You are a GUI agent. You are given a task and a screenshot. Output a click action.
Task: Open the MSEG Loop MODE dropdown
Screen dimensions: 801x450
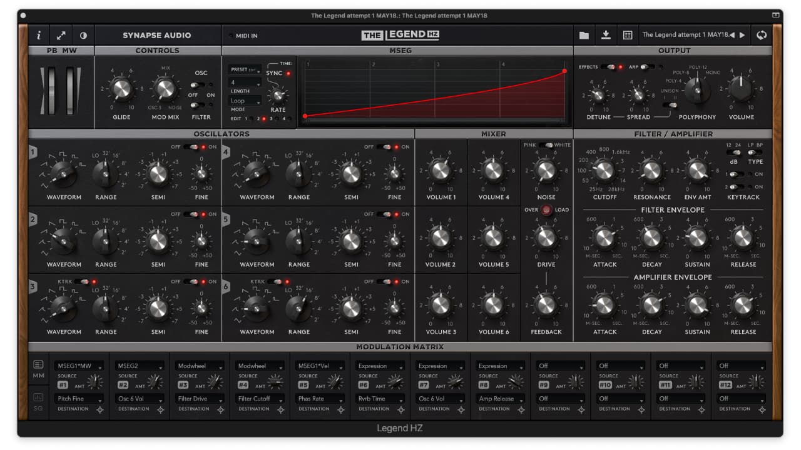tap(245, 101)
